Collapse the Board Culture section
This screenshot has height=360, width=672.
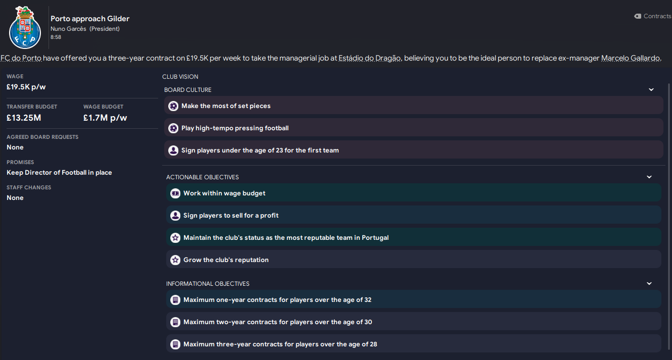(x=651, y=90)
